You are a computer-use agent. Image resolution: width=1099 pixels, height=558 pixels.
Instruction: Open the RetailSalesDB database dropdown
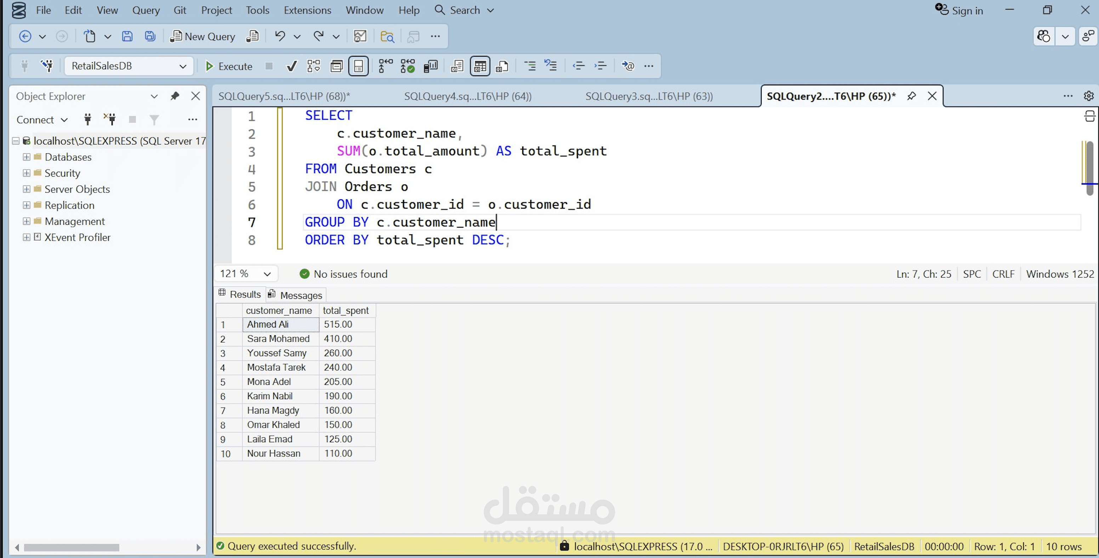tap(183, 66)
